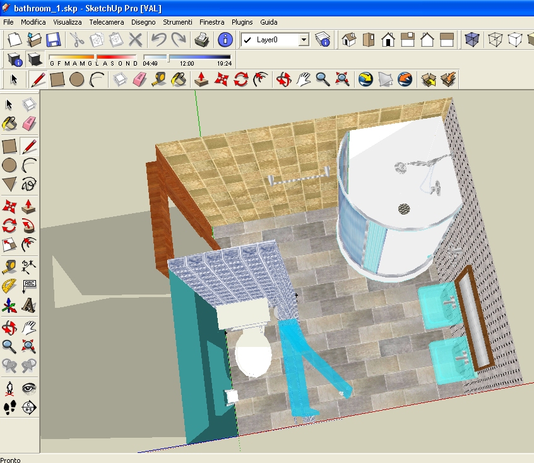Select the Dimension tool in left palette
Screen dimensions: 534x463
tap(29, 267)
